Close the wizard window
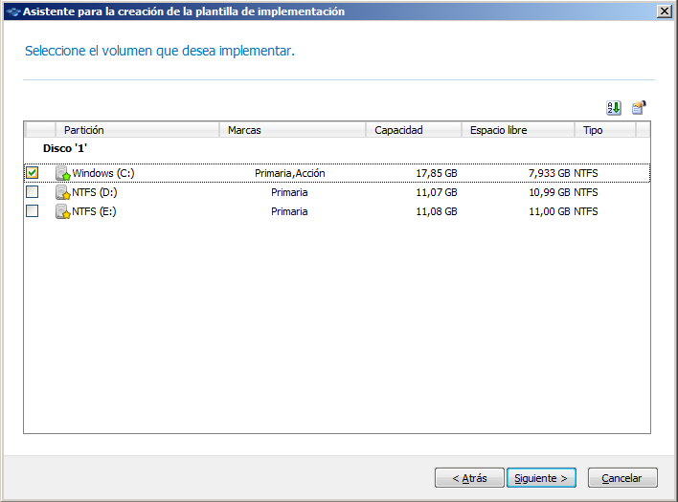Viewport: 678px width, 502px height. (664, 11)
